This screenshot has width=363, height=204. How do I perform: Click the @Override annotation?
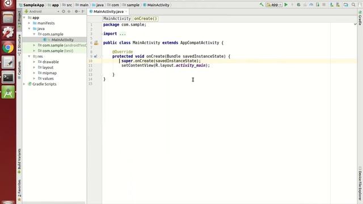click(x=123, y=52)
